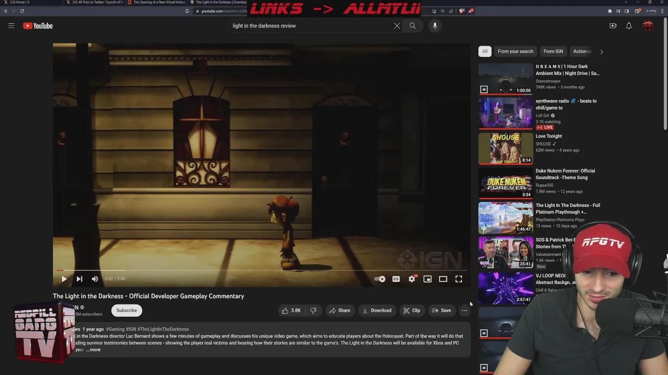The image size is (668, 375).
Task: Open the #Gaming hashtag
Action: click(x=115, y=329)
